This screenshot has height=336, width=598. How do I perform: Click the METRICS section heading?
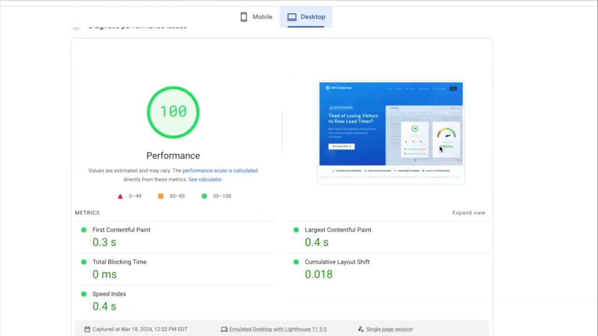click(x=87, y=213)
